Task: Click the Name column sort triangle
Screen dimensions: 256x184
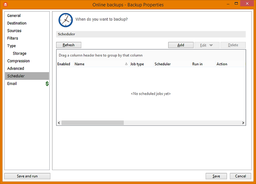Action: 126,64
